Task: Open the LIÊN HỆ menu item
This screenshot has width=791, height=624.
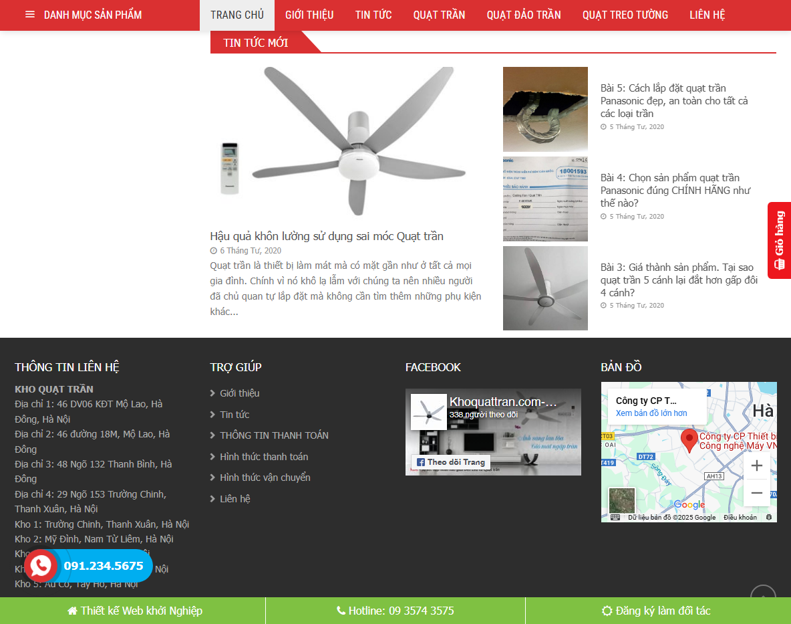Action: point(707,15)
